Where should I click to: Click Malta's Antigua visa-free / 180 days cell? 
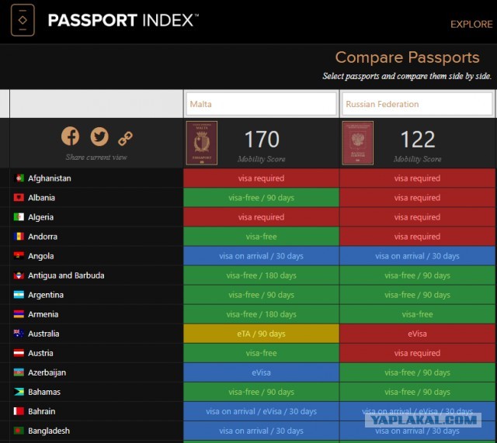click(261, 275)
